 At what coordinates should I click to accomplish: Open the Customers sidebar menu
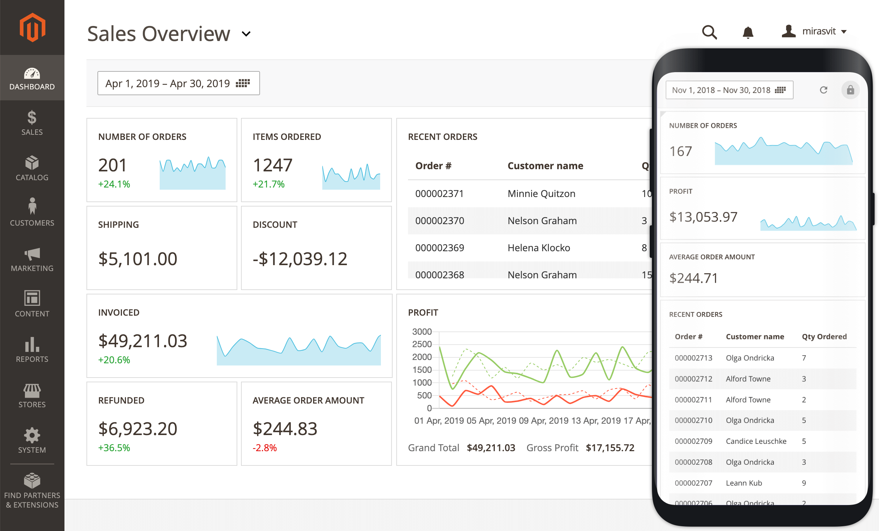pos(32,214)
